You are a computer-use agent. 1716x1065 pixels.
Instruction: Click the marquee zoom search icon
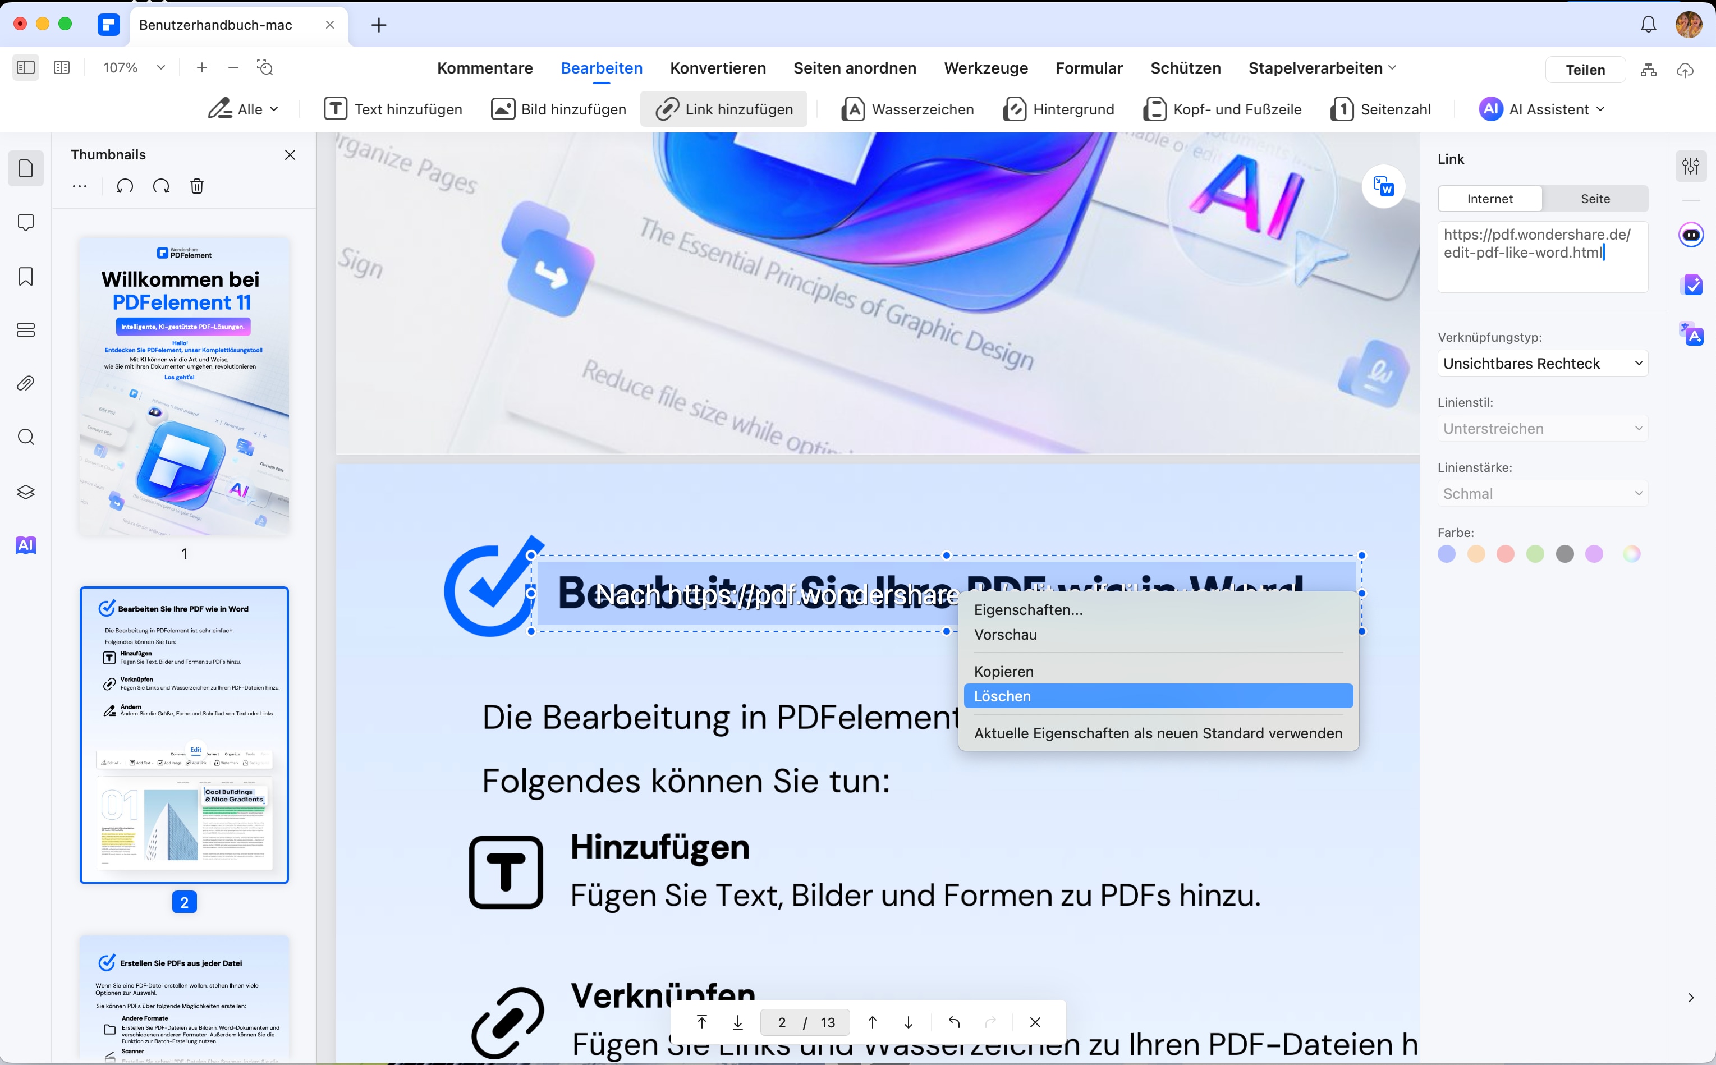[265, 68]
